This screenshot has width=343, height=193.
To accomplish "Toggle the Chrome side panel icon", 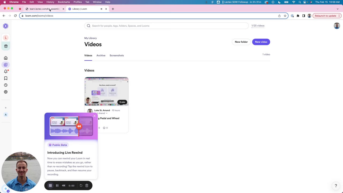I will point(304,16).
